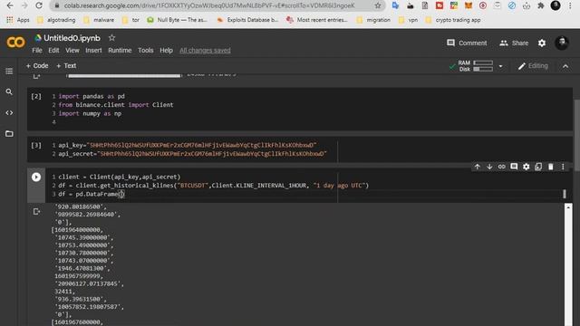Reload the Colab page
This screenshot has width=580, height=326.
pos(39,5)
